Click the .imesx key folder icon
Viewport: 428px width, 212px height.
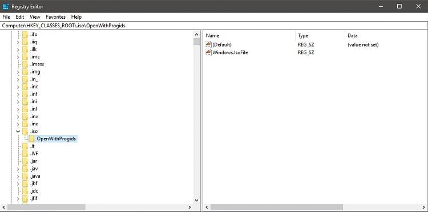tap(25, 64)
